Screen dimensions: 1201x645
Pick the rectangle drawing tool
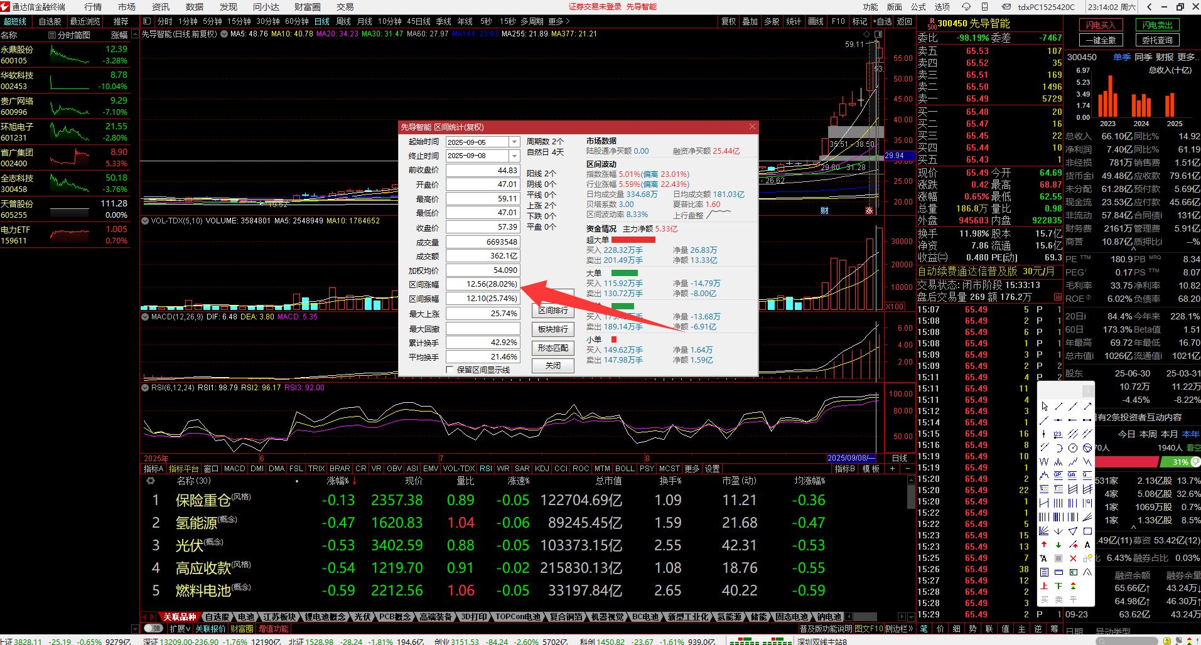pyautogui.click(x=1087, y=531)
